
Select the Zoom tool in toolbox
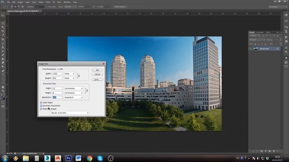click(3, 91)
